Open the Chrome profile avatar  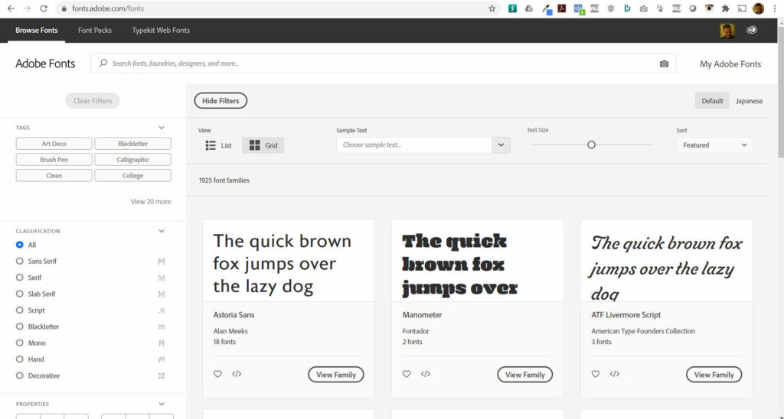tap(759, 8)
